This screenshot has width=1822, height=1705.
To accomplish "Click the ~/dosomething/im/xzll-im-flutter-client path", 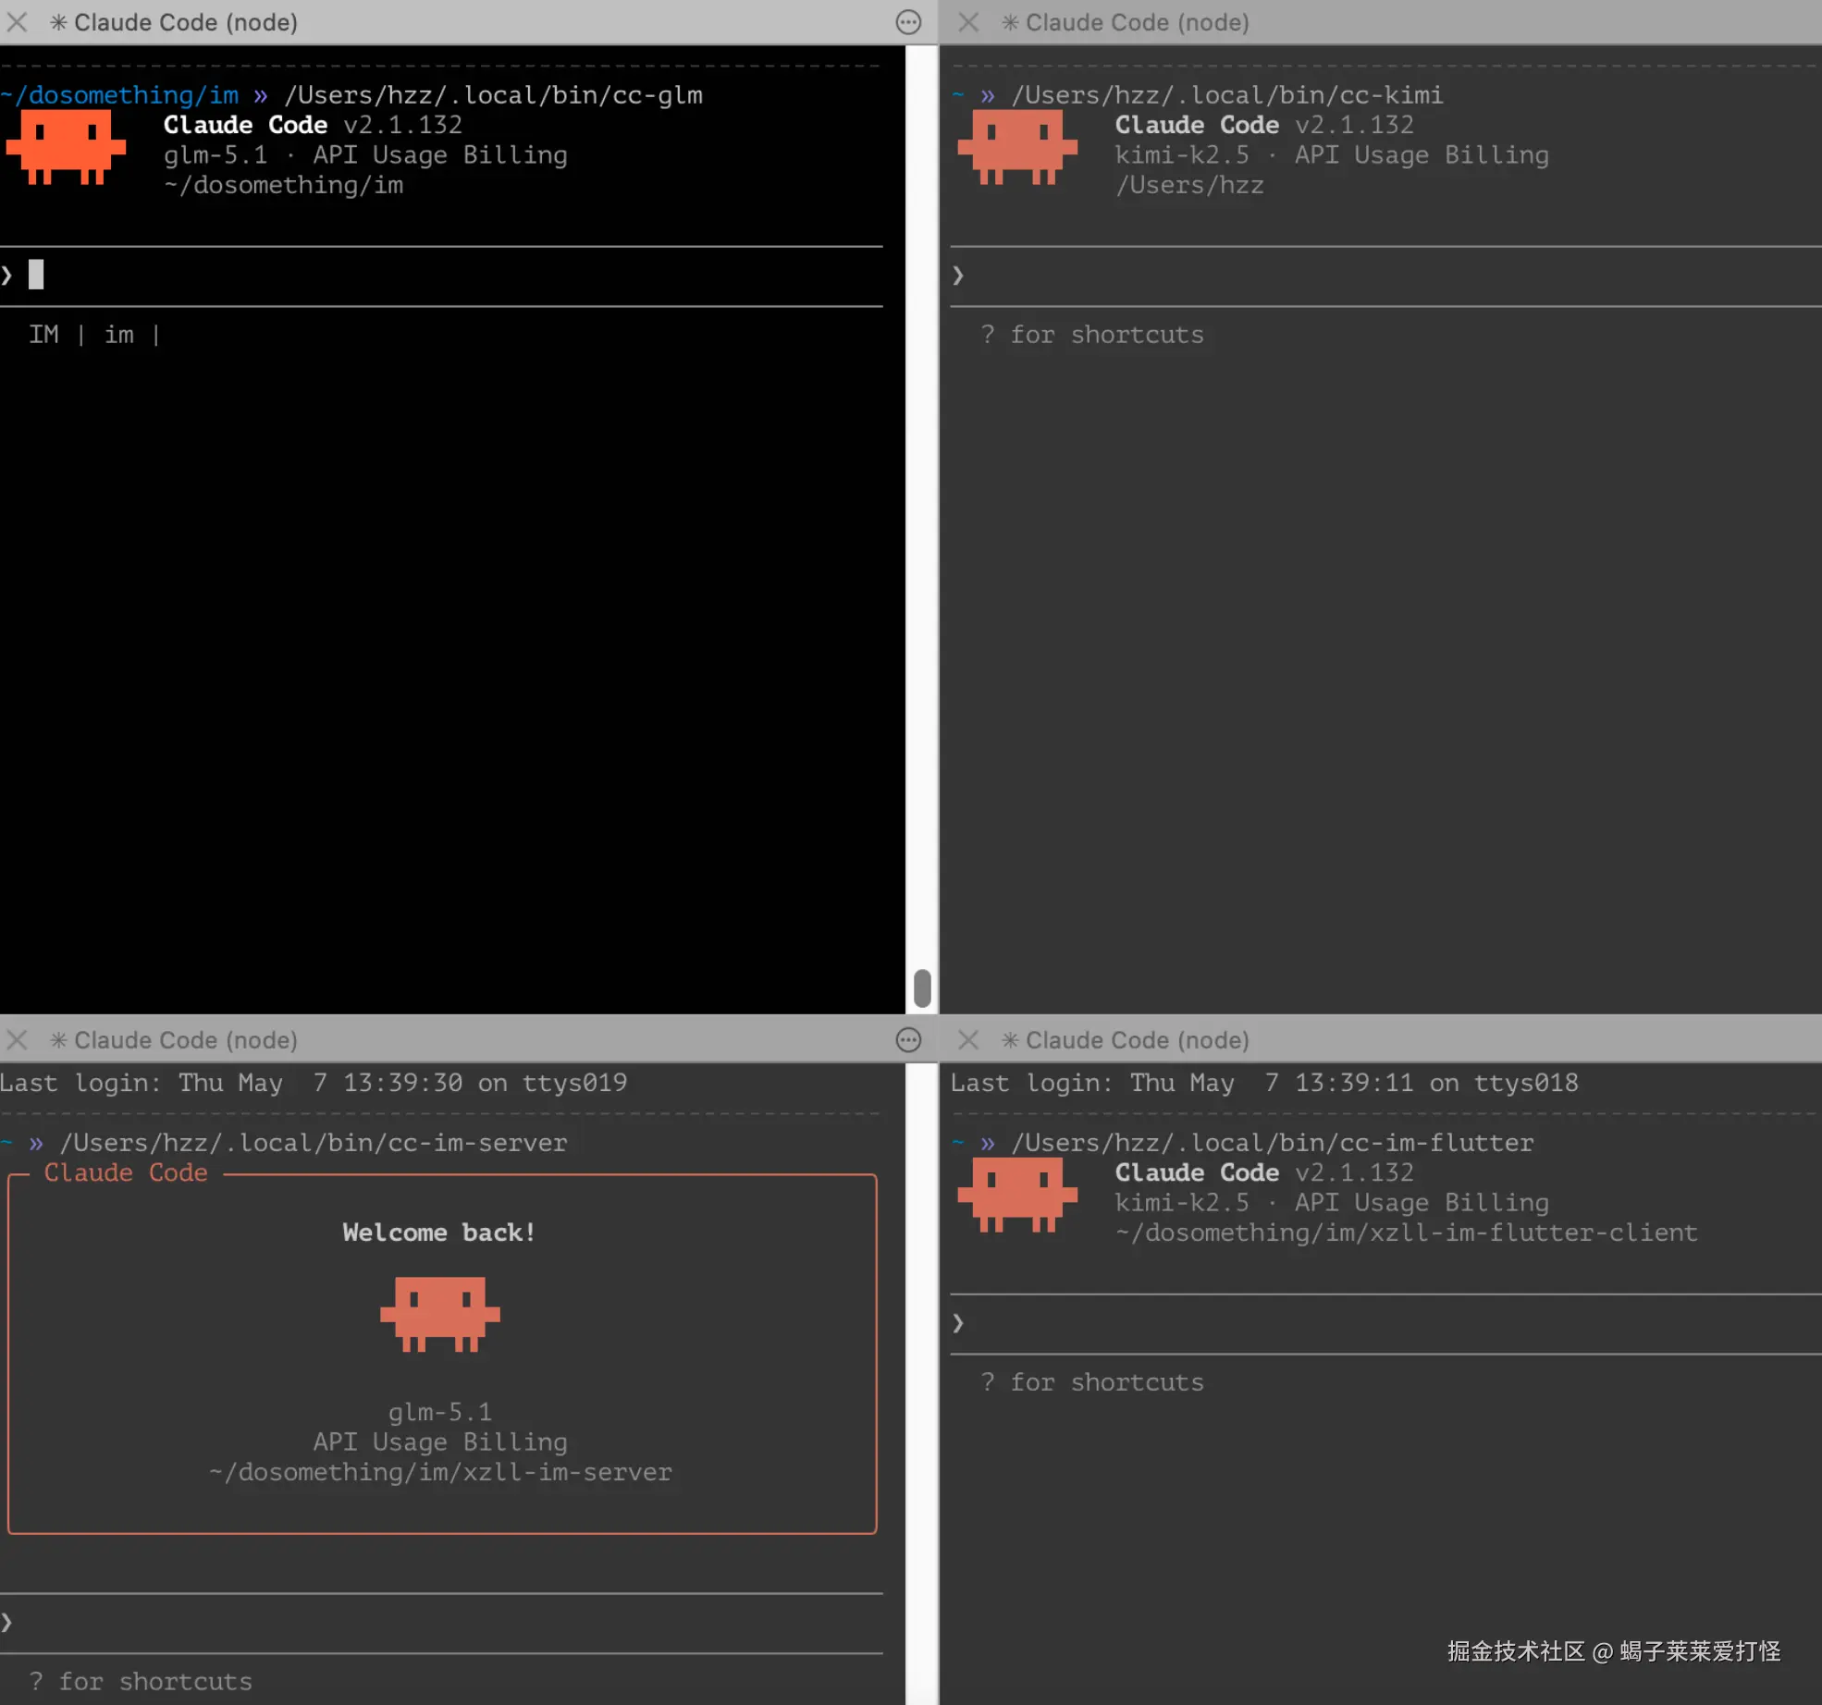I will (x=1407, y=1233).
